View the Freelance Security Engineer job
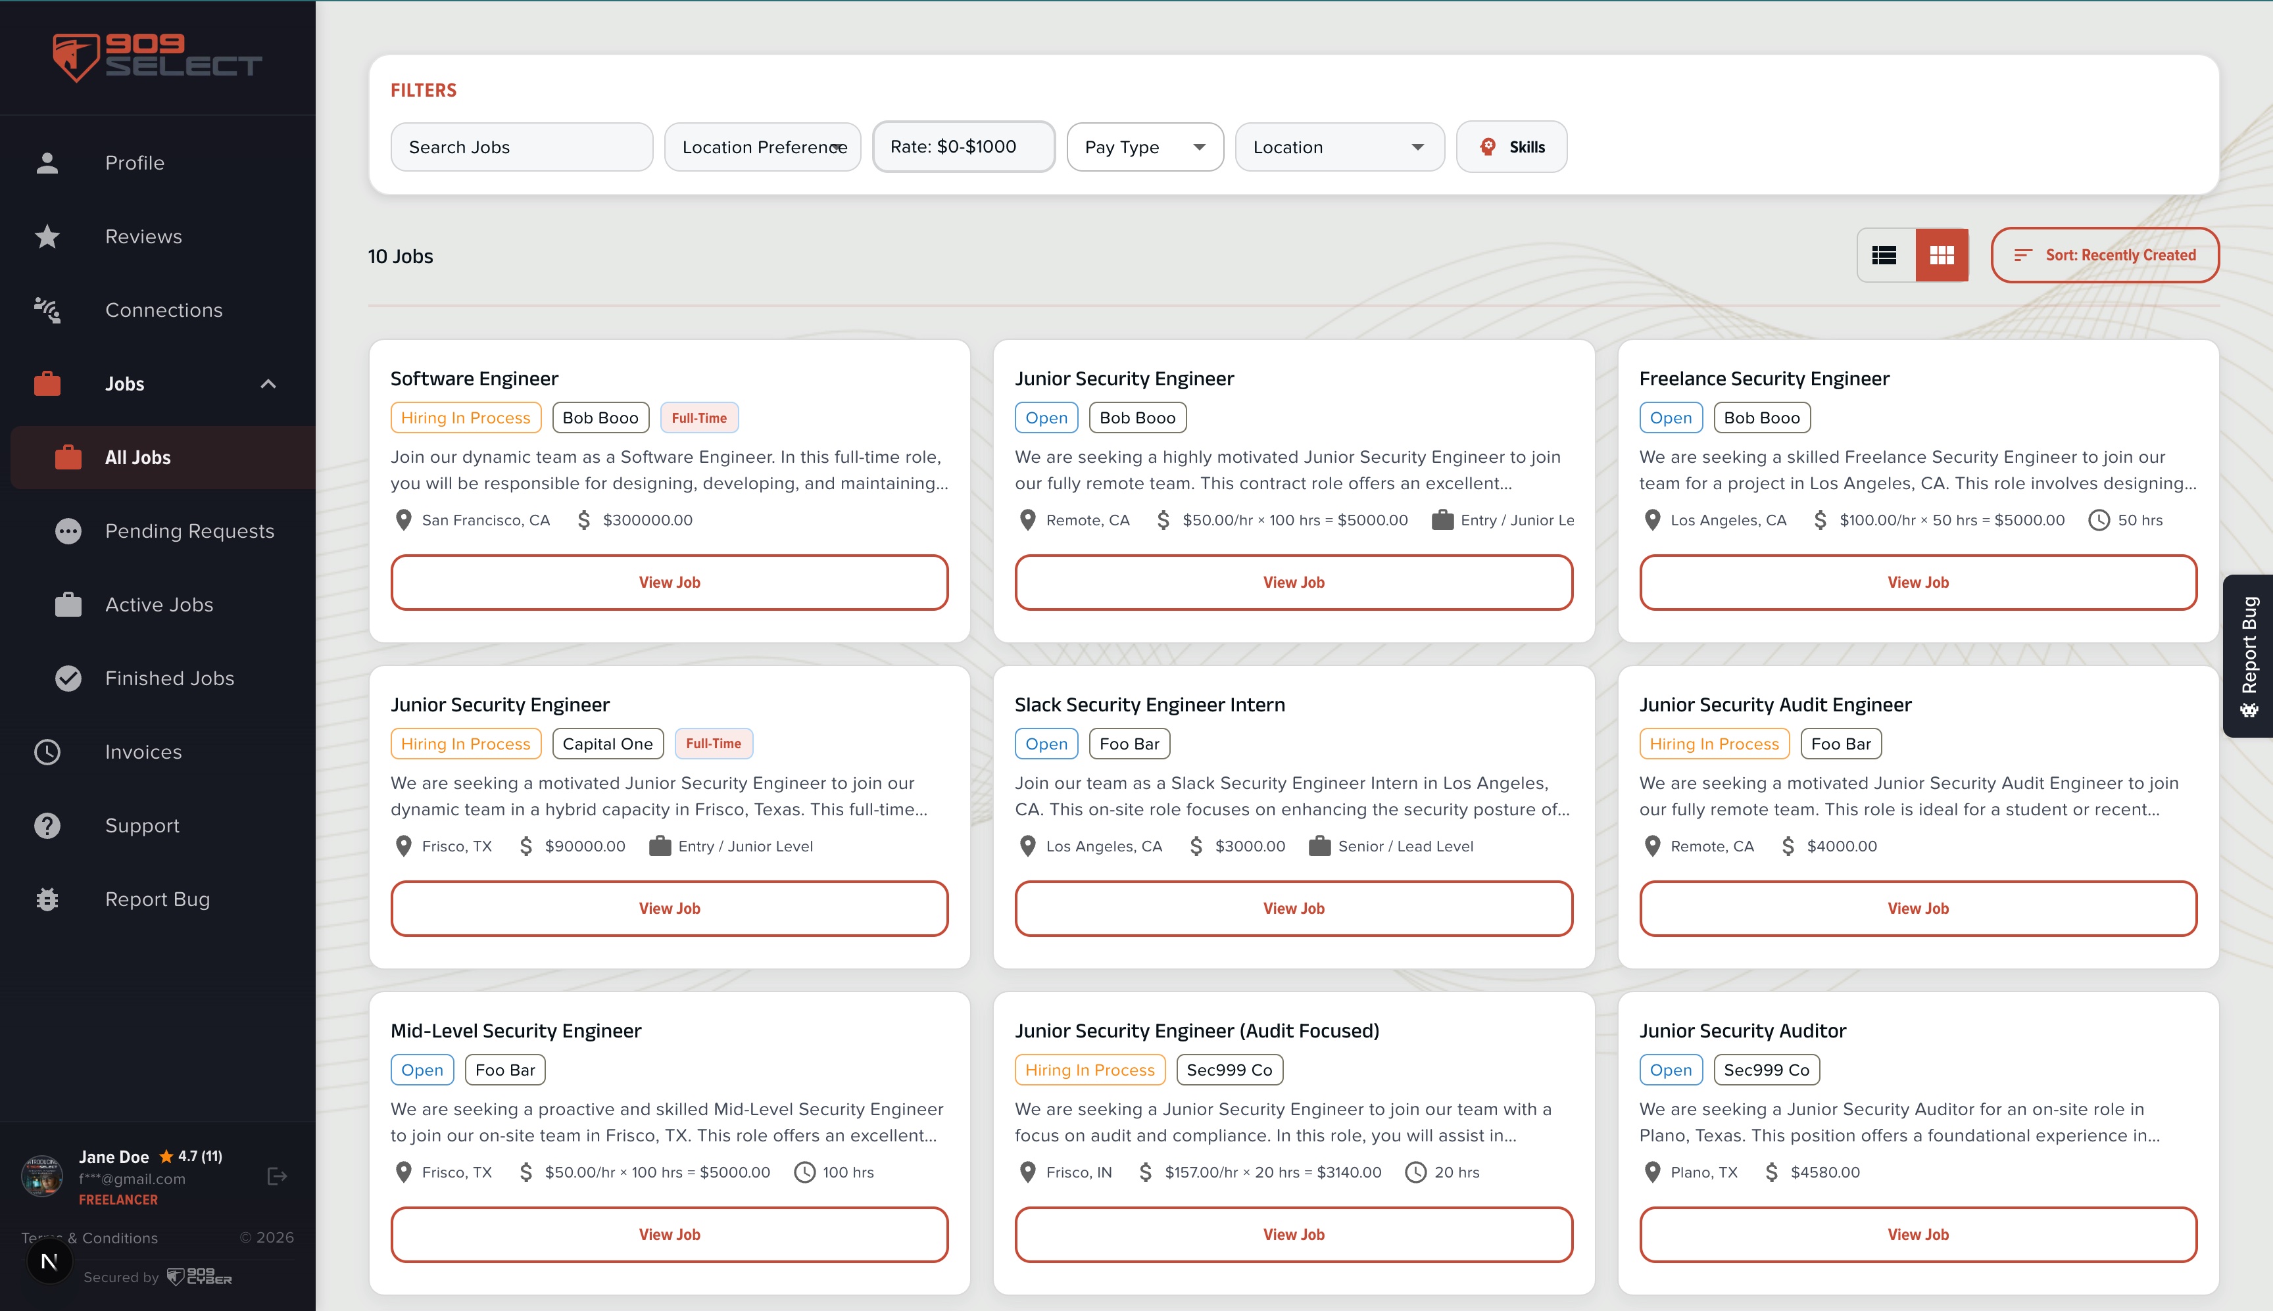The height and width of the screenshot is (1311, 2273). (x=1919, y=582)
